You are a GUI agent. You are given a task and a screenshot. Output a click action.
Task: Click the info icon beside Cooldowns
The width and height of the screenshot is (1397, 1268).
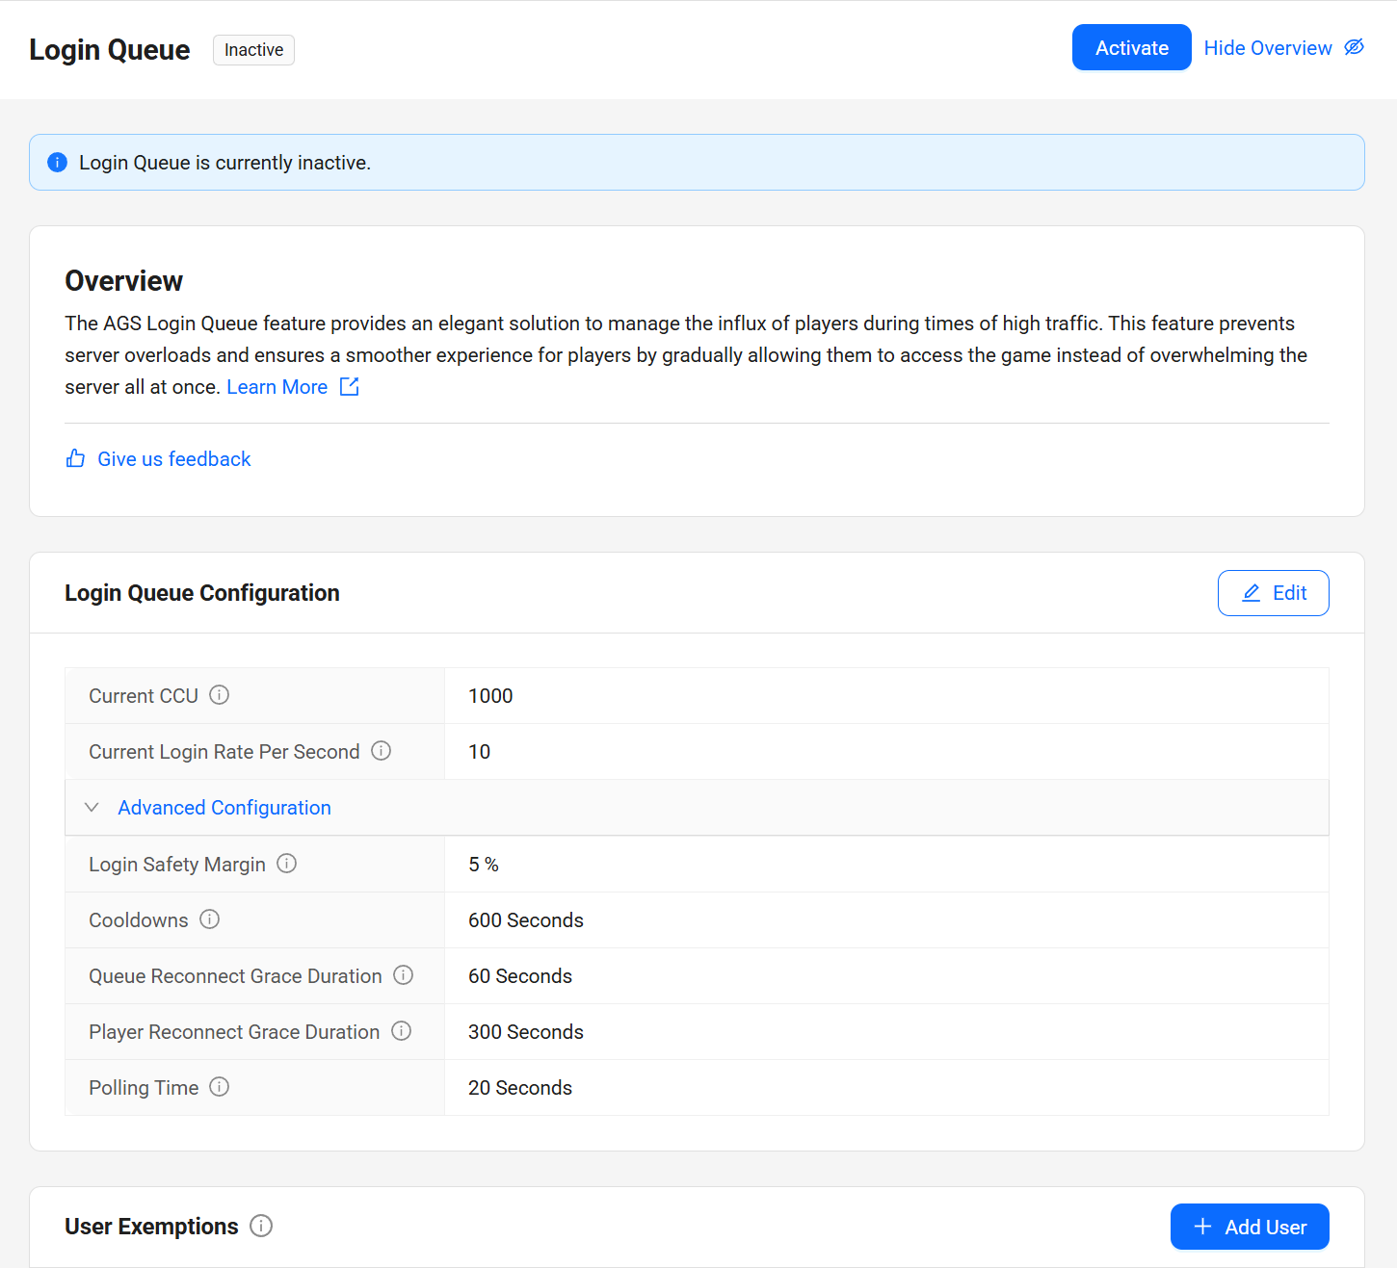click(x=210, y=919)
